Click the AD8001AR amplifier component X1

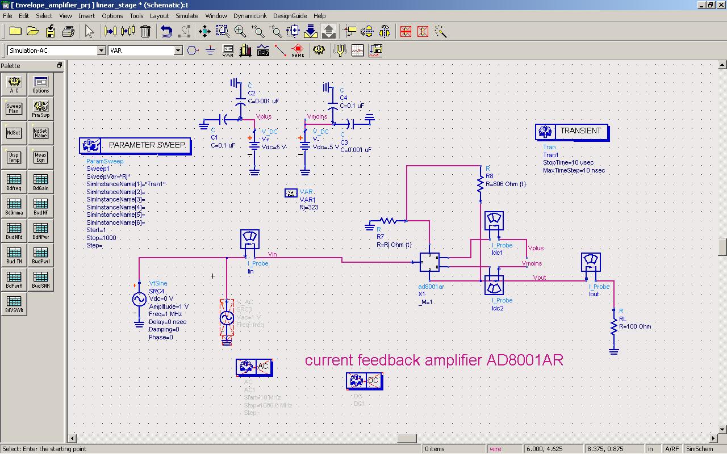(x=429, y=262)
